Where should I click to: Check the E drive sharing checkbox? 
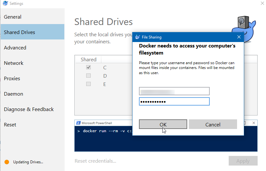point(88,84)
